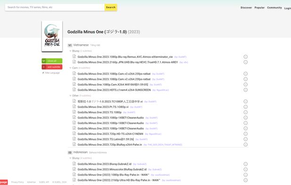
Task: Click info icon for HDTS SUNSCREEN row
Action: (x=245, y=90)
